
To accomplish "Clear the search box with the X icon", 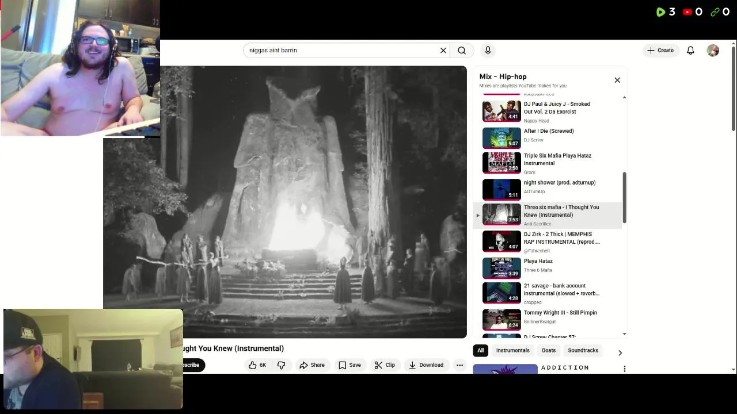I will point(443,51).
